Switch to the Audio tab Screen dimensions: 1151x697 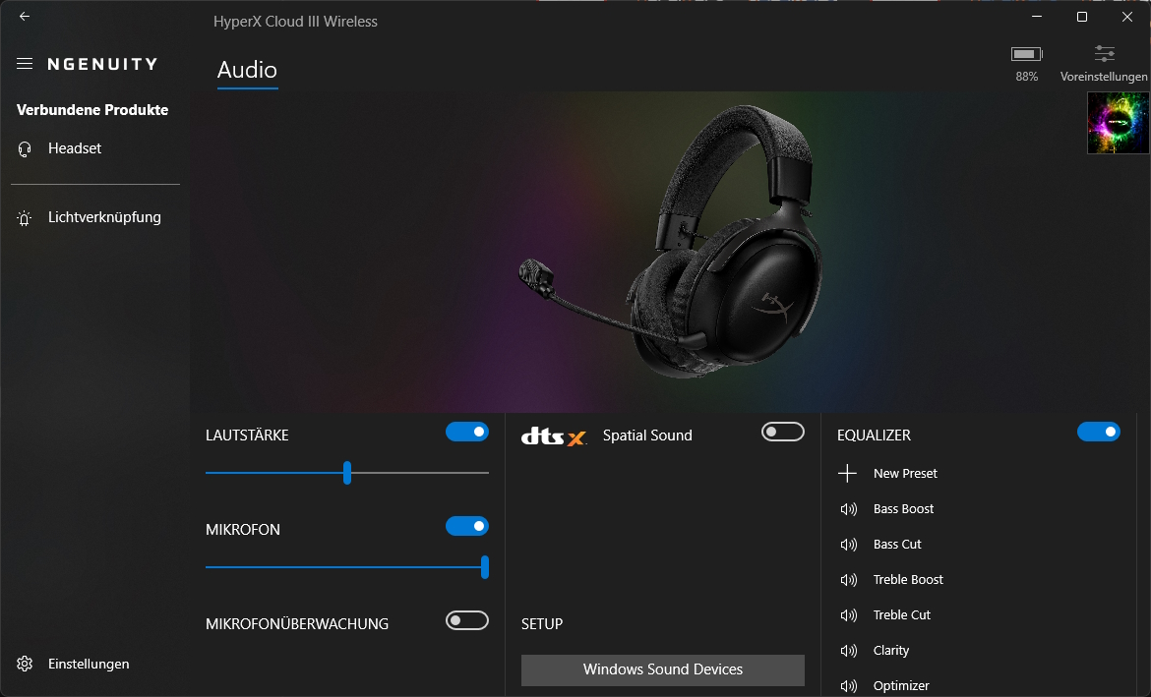coord(246,70)
